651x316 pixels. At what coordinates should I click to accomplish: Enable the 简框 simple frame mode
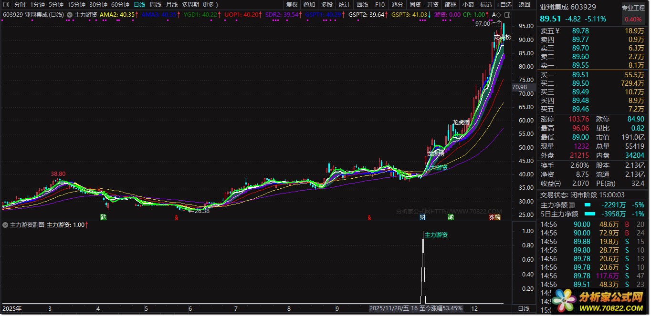(451, 5)
